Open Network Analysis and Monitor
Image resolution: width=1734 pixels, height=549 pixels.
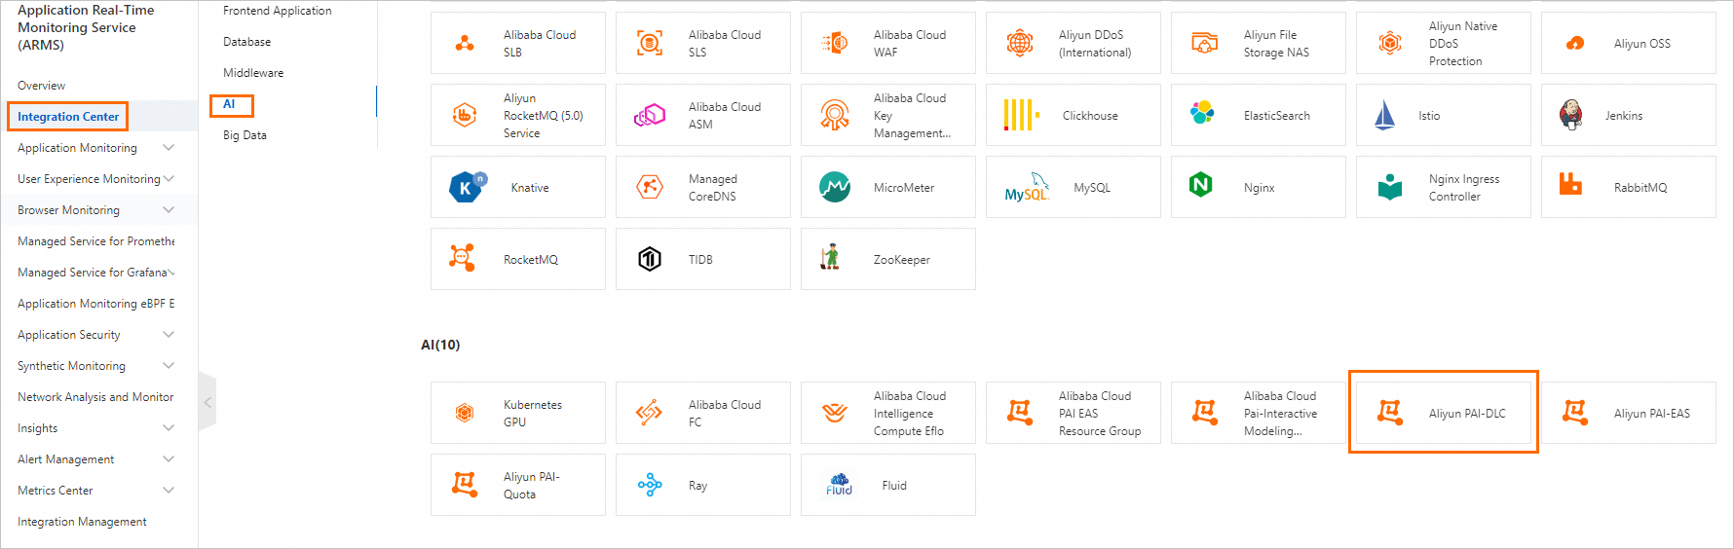coord(95,397)
